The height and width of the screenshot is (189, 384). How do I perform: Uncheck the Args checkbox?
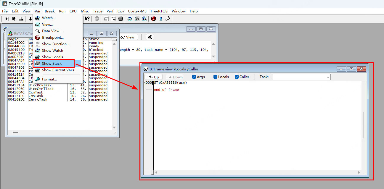pos(194,77)
